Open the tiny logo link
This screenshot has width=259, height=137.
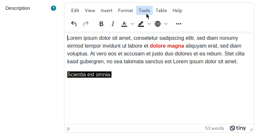238,128
